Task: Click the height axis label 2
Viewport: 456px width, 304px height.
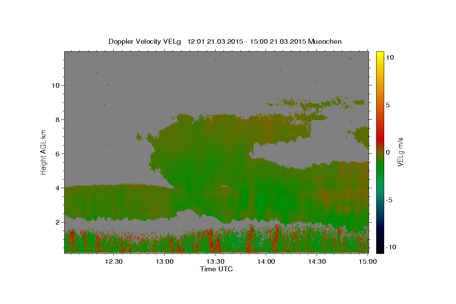Action: 58,222
